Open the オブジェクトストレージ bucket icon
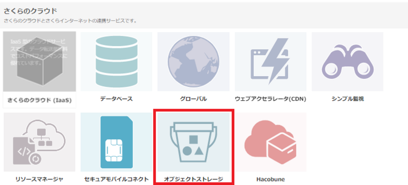The image size is (408, 185). tap(193, 142)
